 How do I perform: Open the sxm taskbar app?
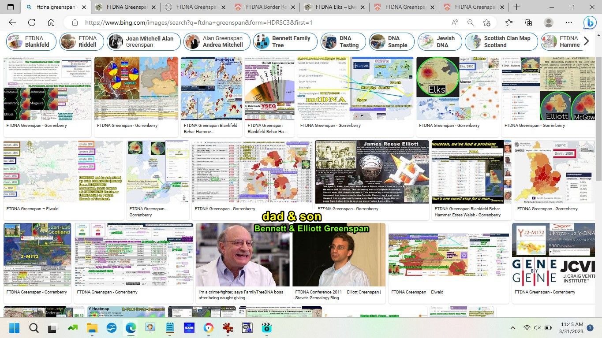189,328
